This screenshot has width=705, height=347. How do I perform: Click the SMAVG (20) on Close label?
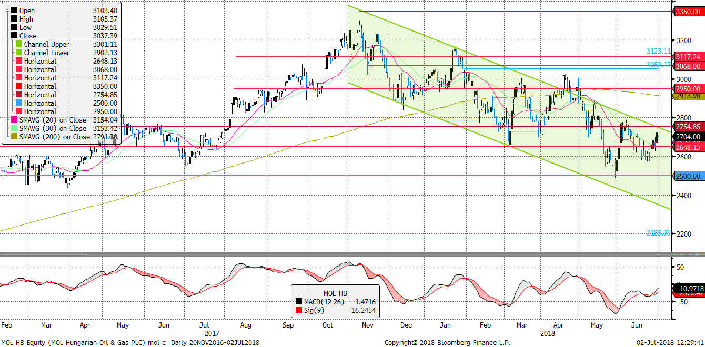[x=53, y=120]
